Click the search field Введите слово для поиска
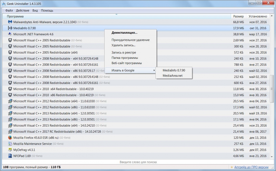Image resolution: width=276 pixels, height=171 pixels. click(138, 162)
